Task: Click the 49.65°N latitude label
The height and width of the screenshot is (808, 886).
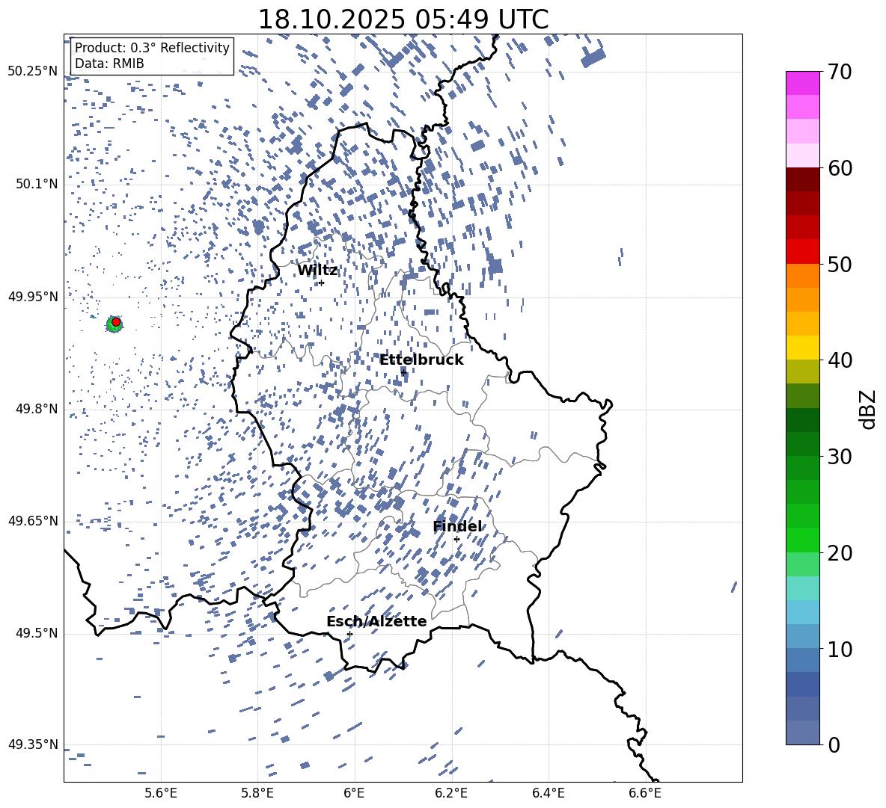Action: [33, 520]
